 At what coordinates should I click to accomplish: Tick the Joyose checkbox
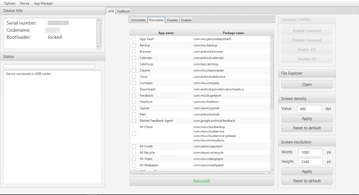point(134,108)
